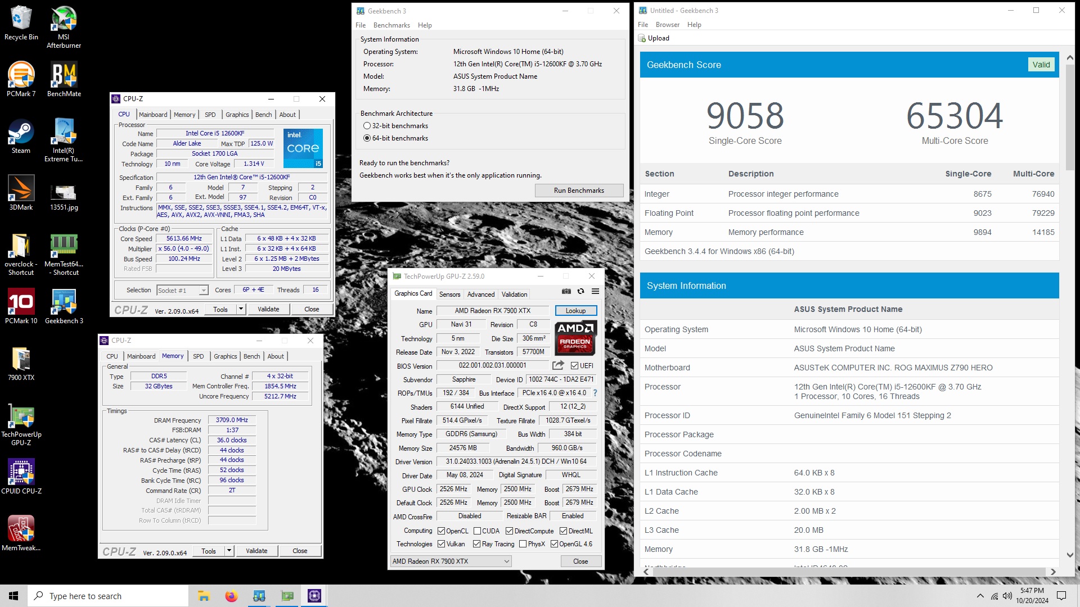Expand Tools dropdown arrow in CPU-Z Memory window
This screenshot has height=607, width=1080.
click(229, 551)
